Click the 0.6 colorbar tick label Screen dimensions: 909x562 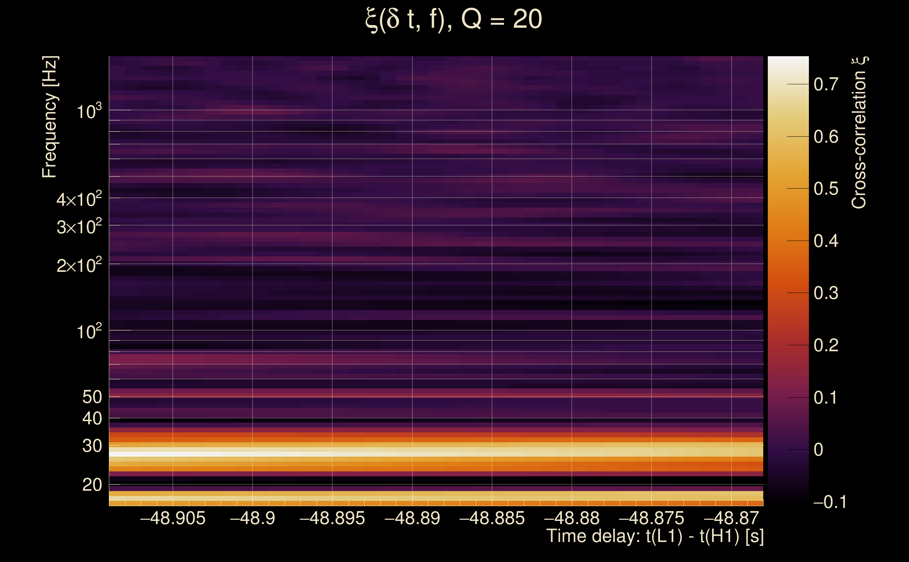(826, 137)
